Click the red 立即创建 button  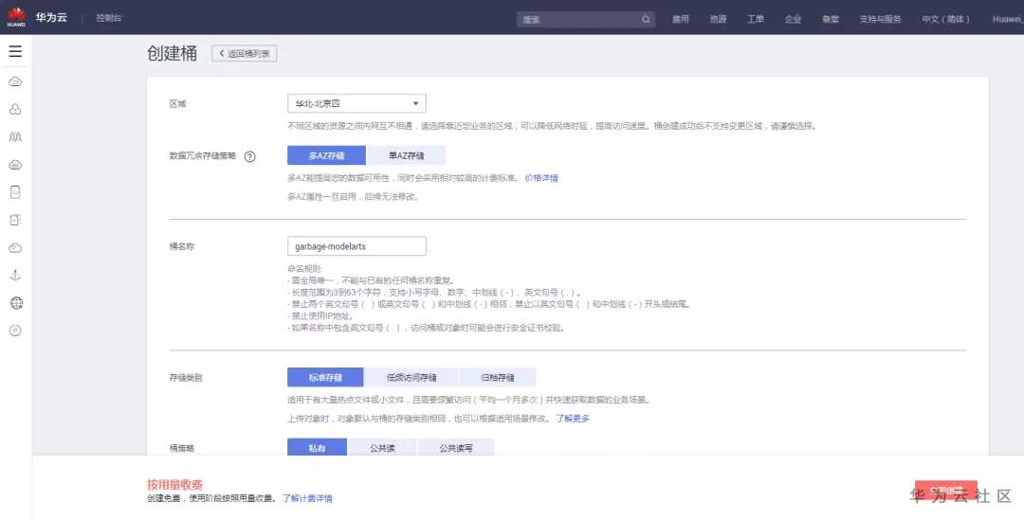(945, 492)
